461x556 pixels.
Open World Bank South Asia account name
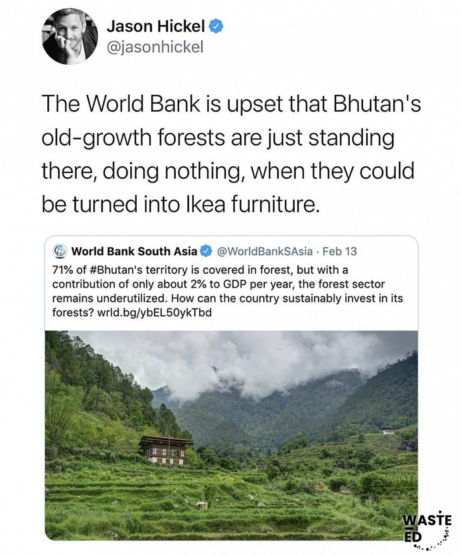134,251
